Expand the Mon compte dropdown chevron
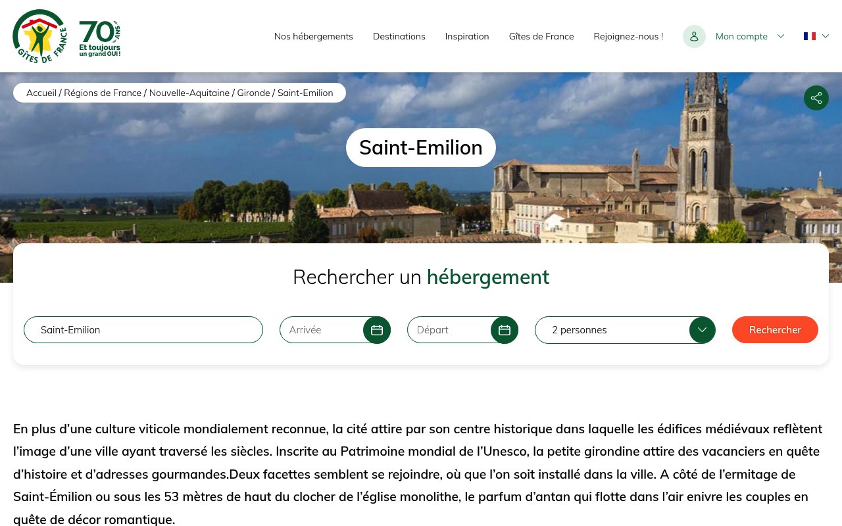842x526 pixels. (x=781, y=36)
